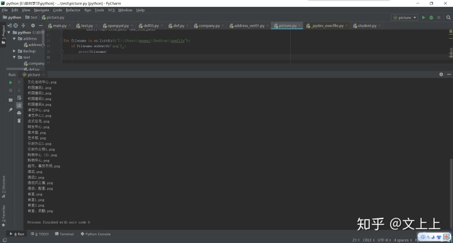Run the picture configuration with green arrow
The image size is (453, 243).
423,18
